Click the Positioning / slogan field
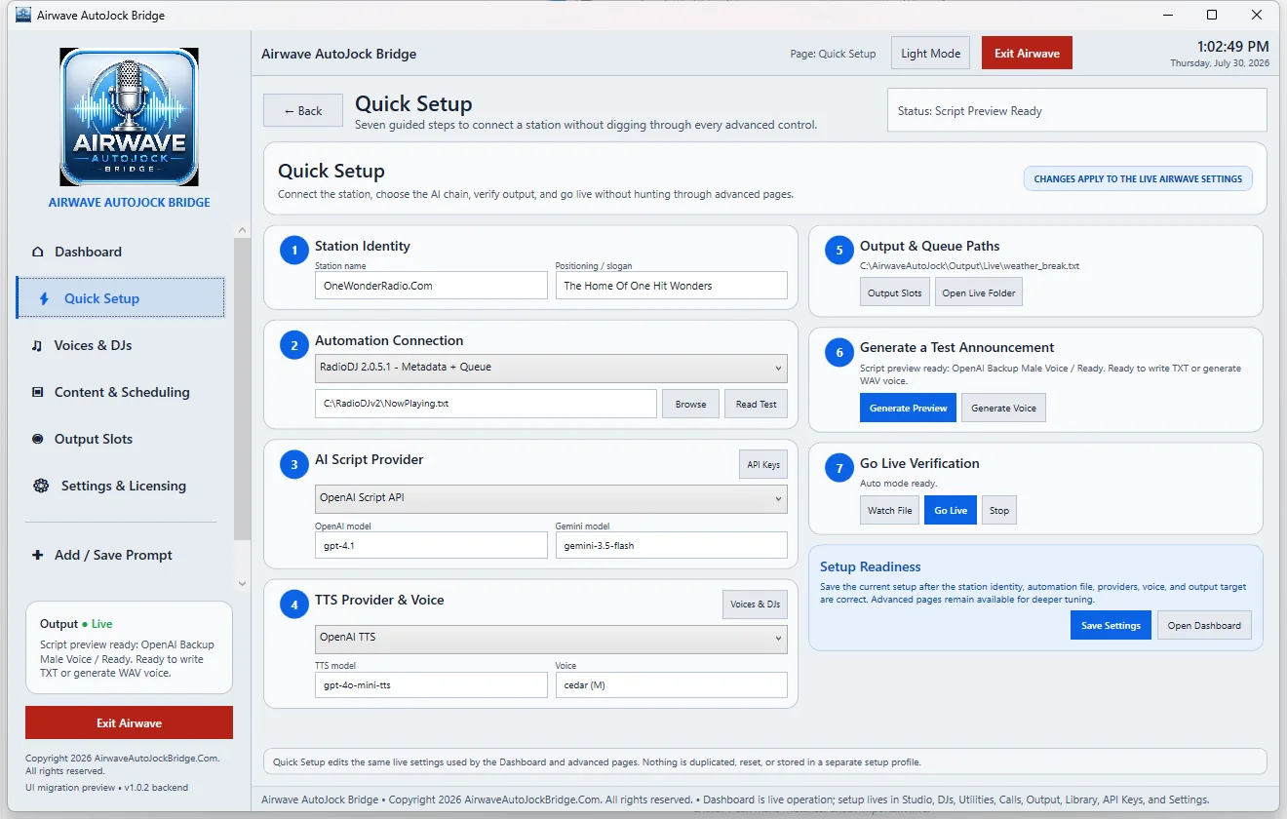This screenshot has width=1287, height=819. pos(672,286)
